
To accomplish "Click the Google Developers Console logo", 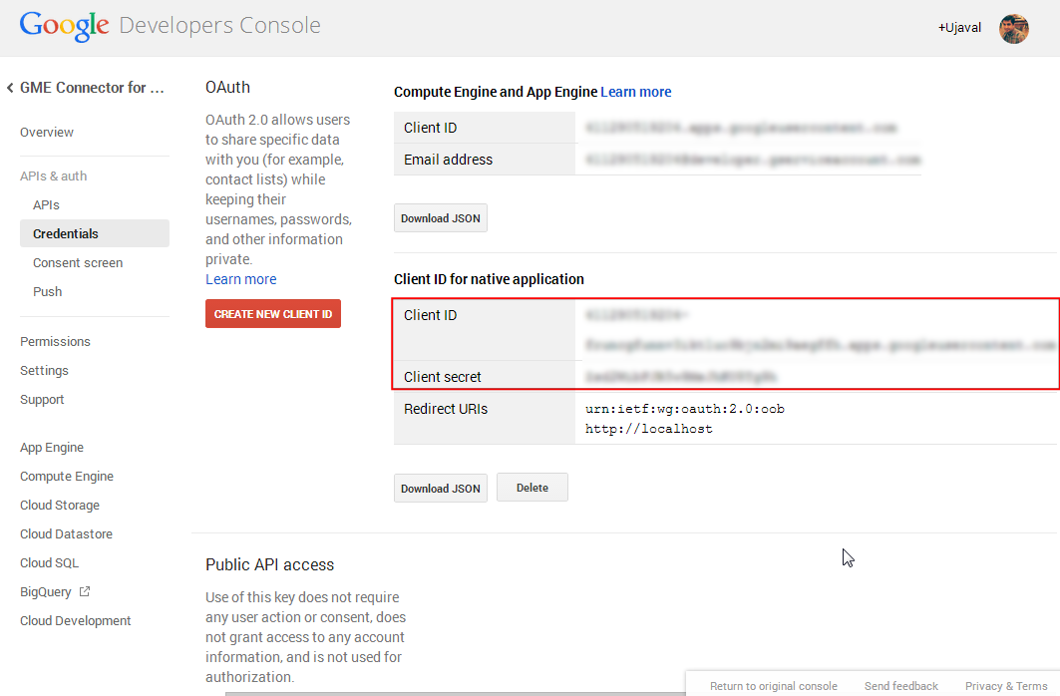I will click(170, 26).
